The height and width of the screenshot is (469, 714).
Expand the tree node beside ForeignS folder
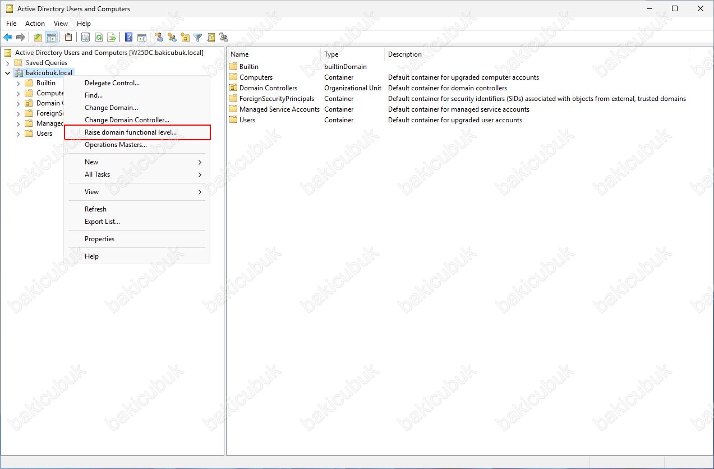tap(18, 113)
